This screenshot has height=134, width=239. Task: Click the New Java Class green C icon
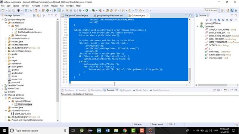click(48, 10)
